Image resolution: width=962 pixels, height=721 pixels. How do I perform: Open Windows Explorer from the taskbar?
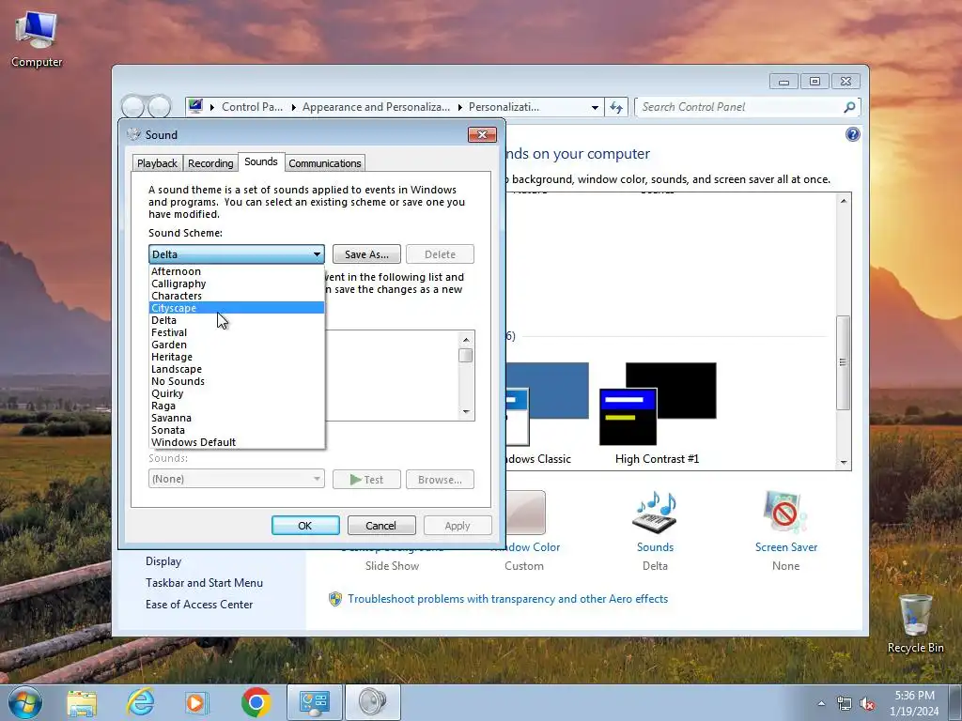pos(82,702)
